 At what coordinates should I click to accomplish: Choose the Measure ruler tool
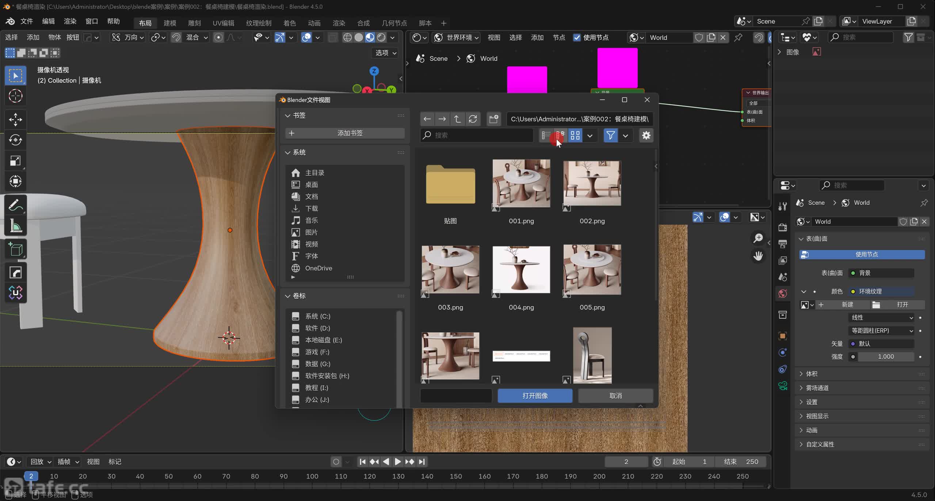pos(15,226)
